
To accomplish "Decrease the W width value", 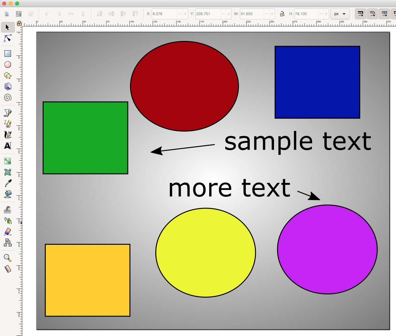I will [267, 14].
